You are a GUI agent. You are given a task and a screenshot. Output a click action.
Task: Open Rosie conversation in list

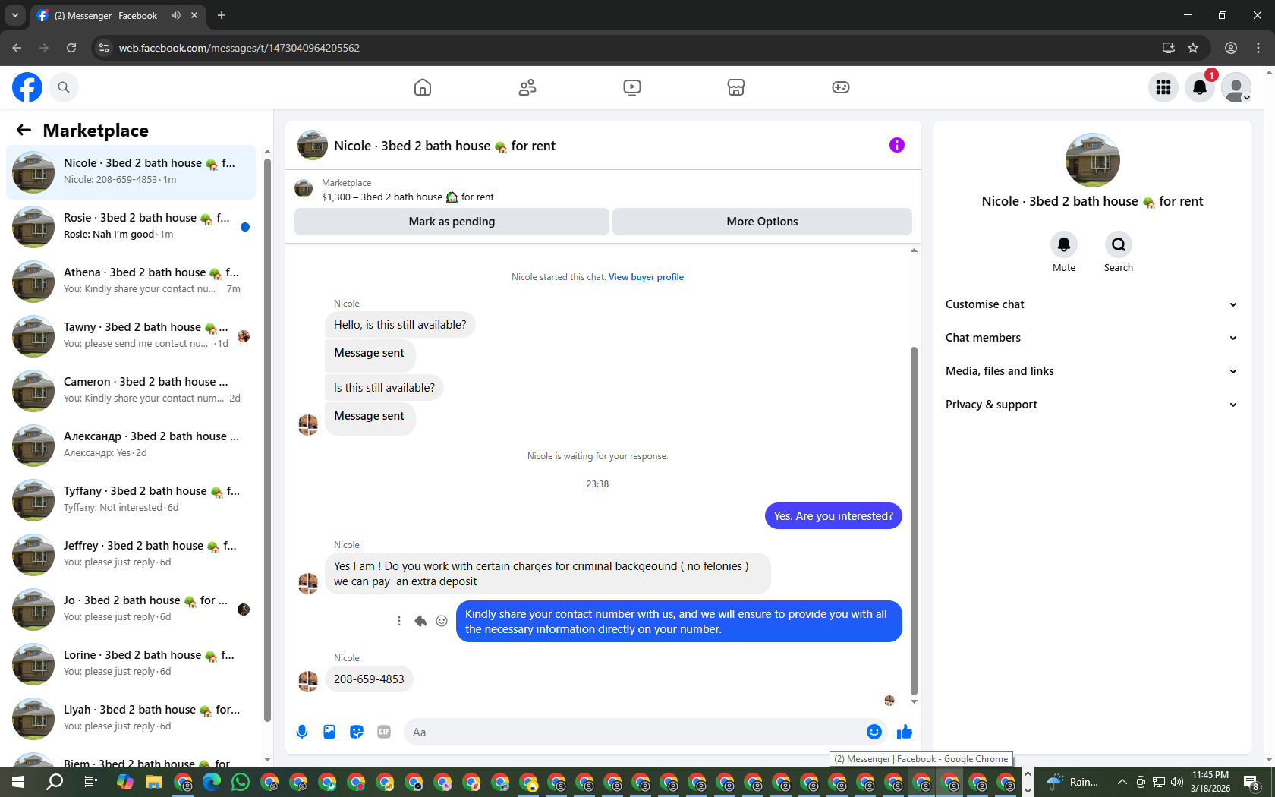click(x=131, y=227)
